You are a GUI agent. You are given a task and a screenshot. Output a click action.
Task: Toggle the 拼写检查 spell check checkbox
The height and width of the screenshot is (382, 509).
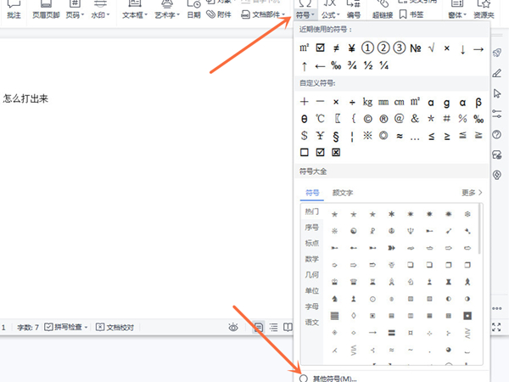click(x=49, y=327)
